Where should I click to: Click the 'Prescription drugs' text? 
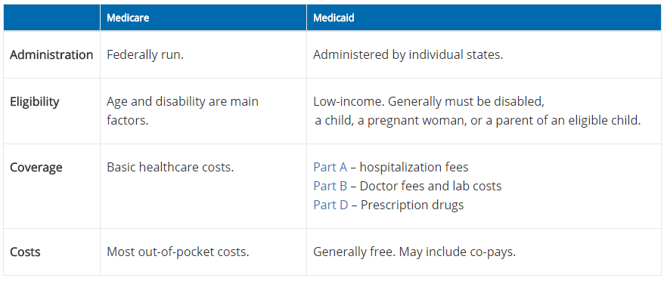(412, 205)
